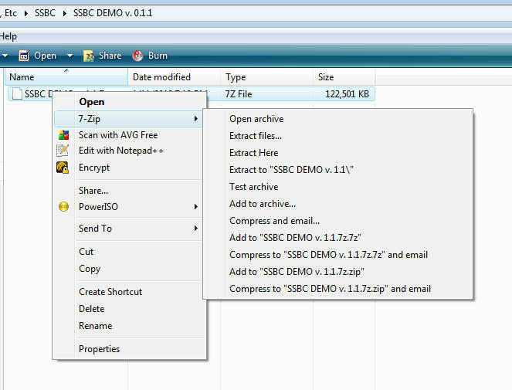The height and width of the screenshot is (390, 512).
Task: Sort files by the Size column header
Action: 326,77
